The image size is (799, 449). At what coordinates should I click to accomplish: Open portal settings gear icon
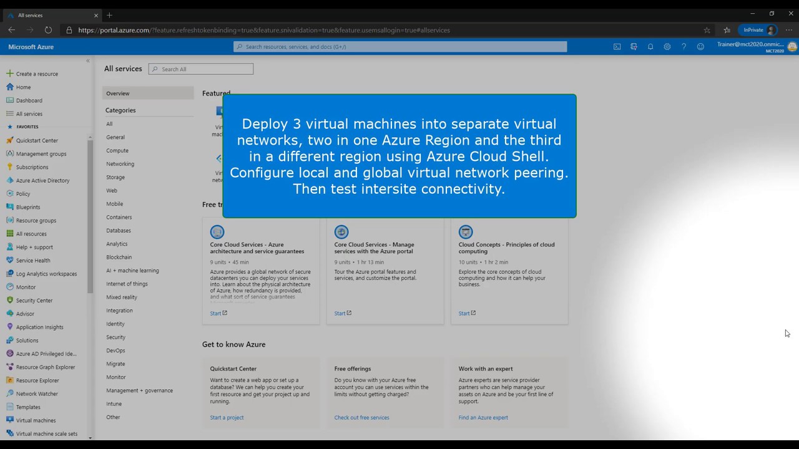pyautogui.click(x=667, y=47)
